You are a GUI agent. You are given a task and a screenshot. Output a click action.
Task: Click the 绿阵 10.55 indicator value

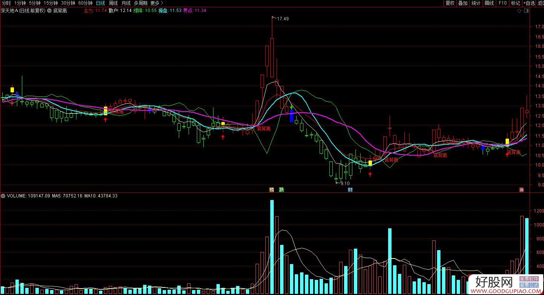[x=145, y=11]
